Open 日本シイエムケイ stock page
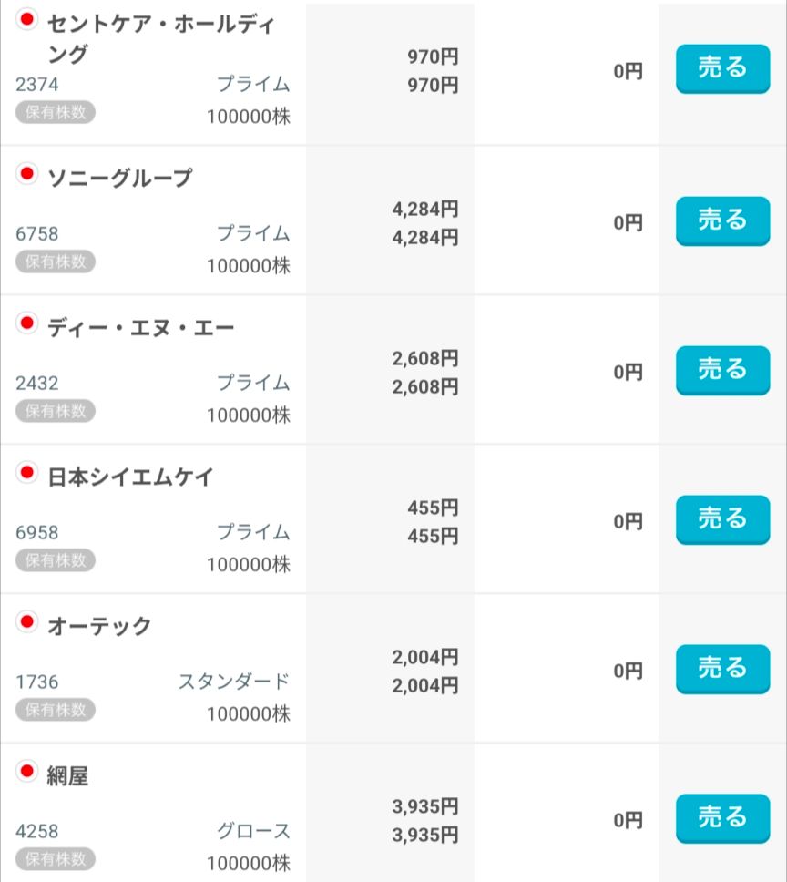Viewport: 787px width, 882px height. (130, 477)
